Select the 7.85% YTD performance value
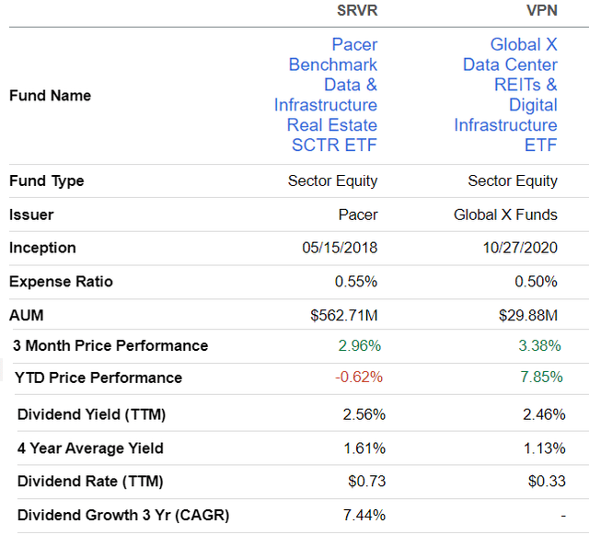The width and height of the screenshot is (589, 535). point(541,377)
